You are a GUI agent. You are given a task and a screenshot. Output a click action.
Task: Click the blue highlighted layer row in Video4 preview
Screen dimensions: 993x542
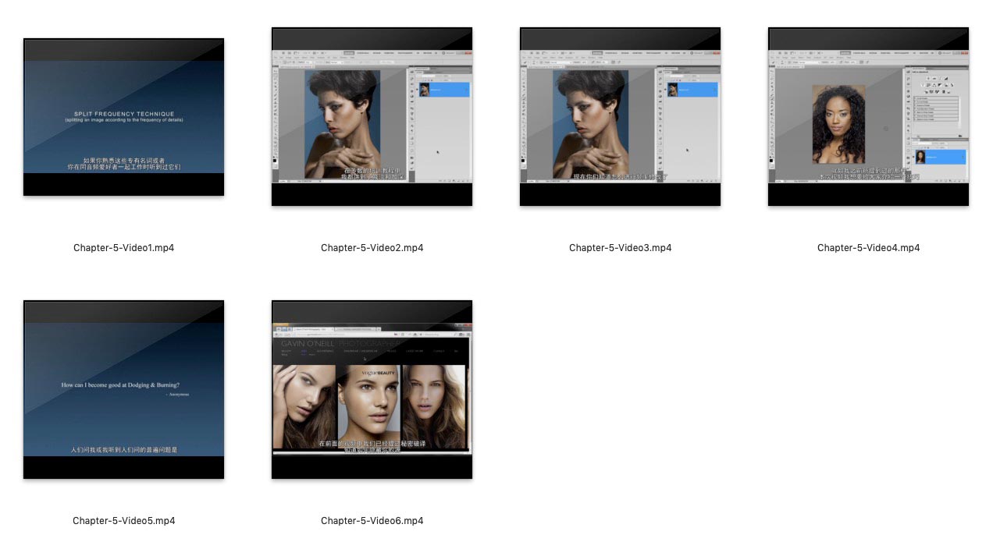(939, 157)
